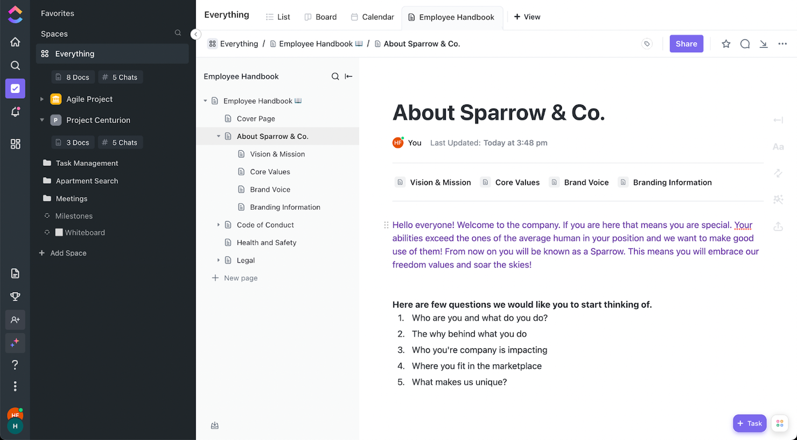
Task: Open the Home icon in left rail
Action: click(x=15, y=42)
